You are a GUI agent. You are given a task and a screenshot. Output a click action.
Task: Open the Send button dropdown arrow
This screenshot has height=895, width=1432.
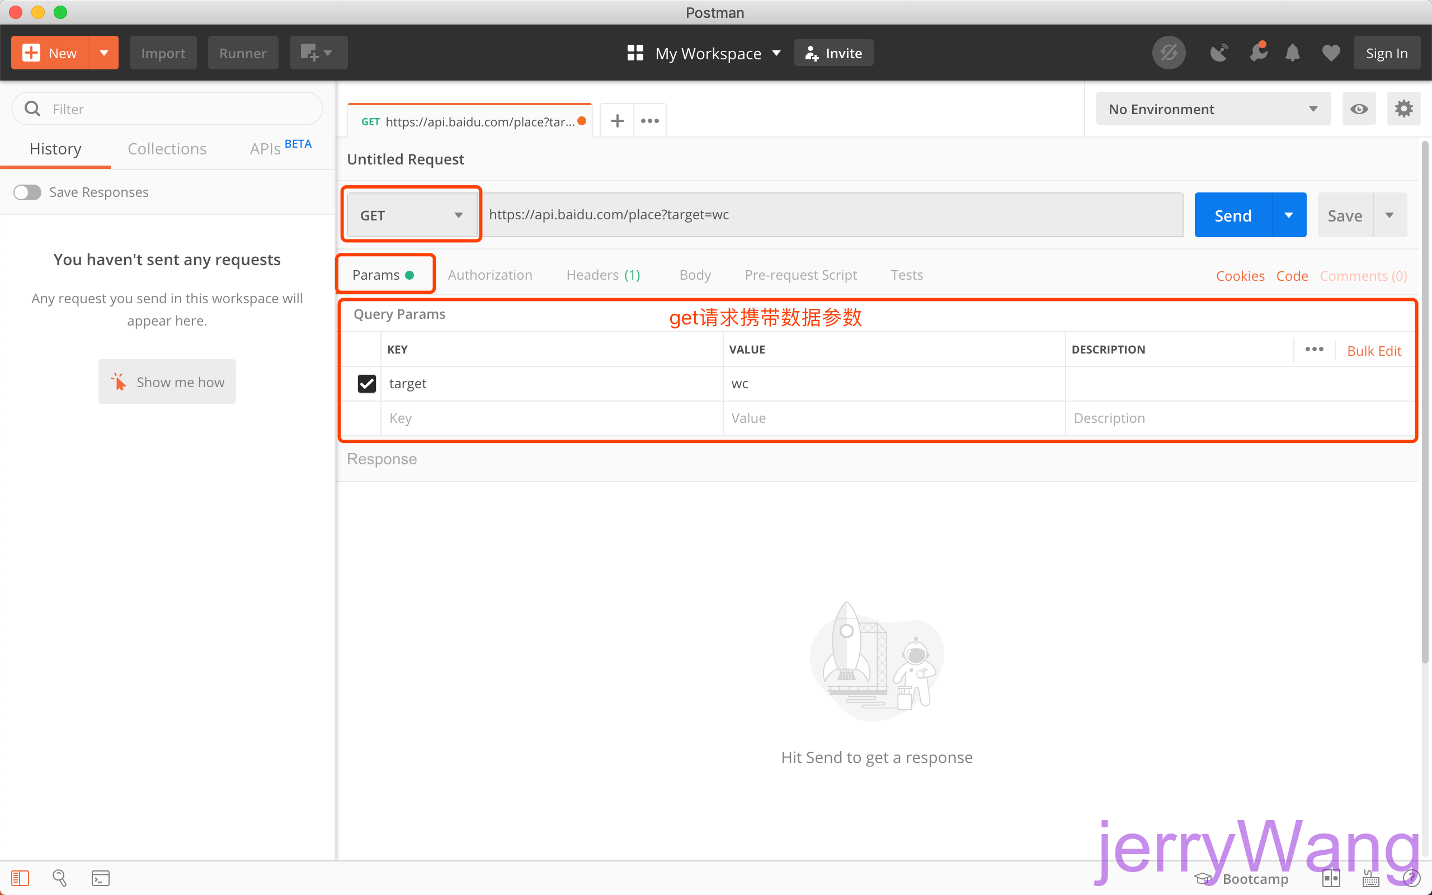click(1289, 215)
